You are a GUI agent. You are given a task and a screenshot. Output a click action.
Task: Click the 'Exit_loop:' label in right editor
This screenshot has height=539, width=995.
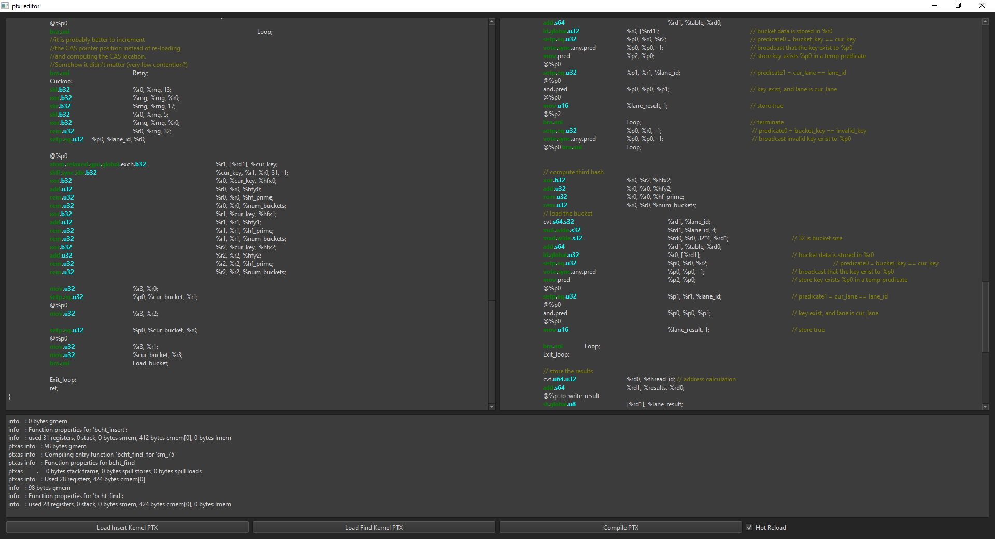point(556,354)
